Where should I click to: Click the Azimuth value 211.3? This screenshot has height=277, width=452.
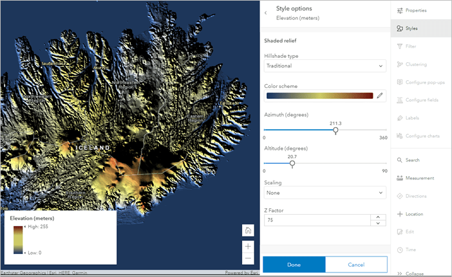[335, 123]
